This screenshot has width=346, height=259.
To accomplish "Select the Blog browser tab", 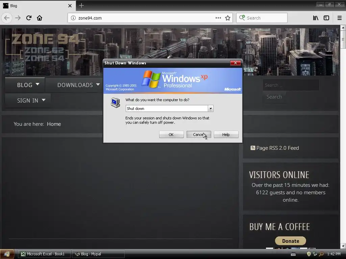I will click(38, 5).
